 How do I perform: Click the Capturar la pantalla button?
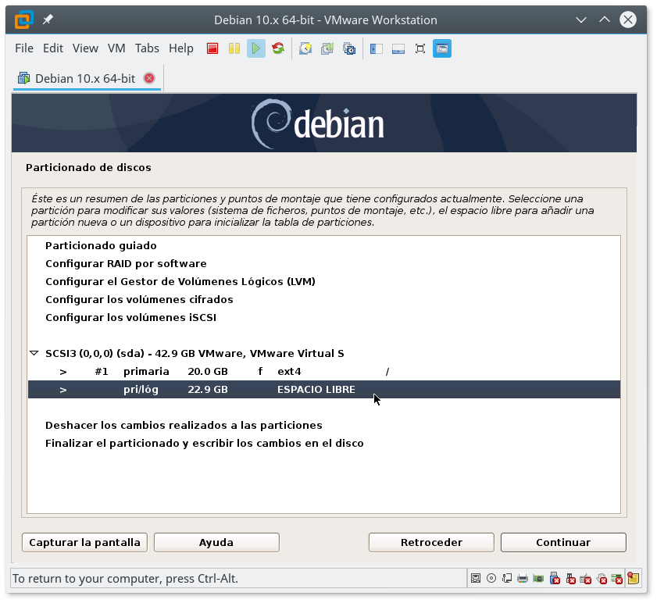pos(84,542)
